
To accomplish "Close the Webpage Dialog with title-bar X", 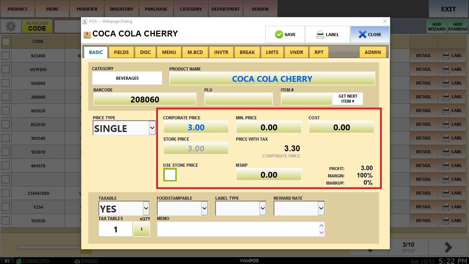I will (x=385, y=21).
